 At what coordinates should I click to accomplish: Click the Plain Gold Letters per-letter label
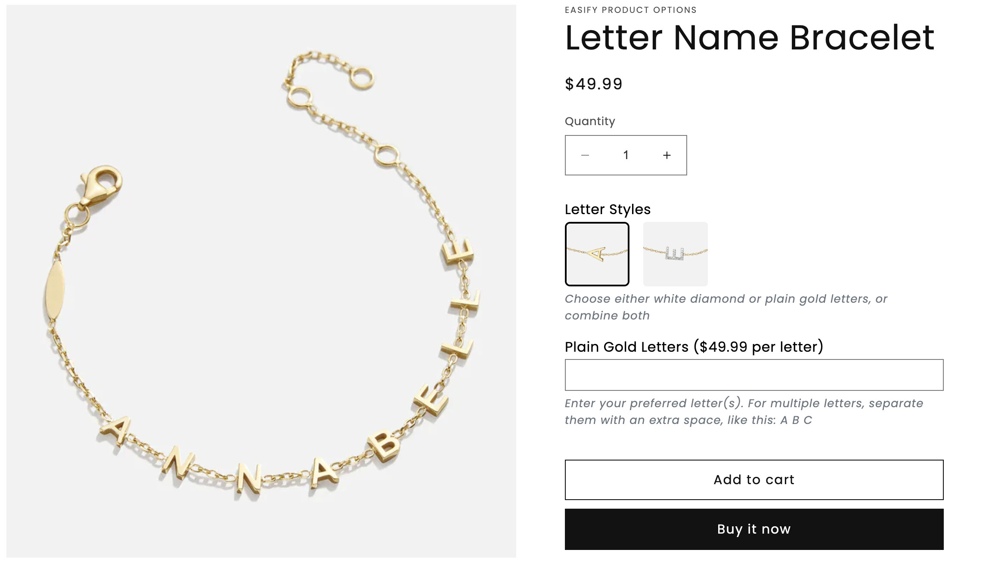point(694,347)
